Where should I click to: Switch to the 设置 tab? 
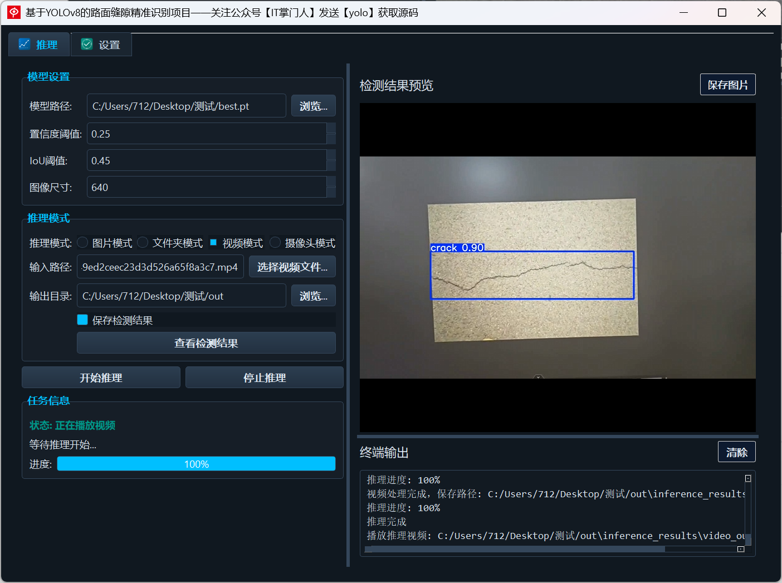pos(101,45)
